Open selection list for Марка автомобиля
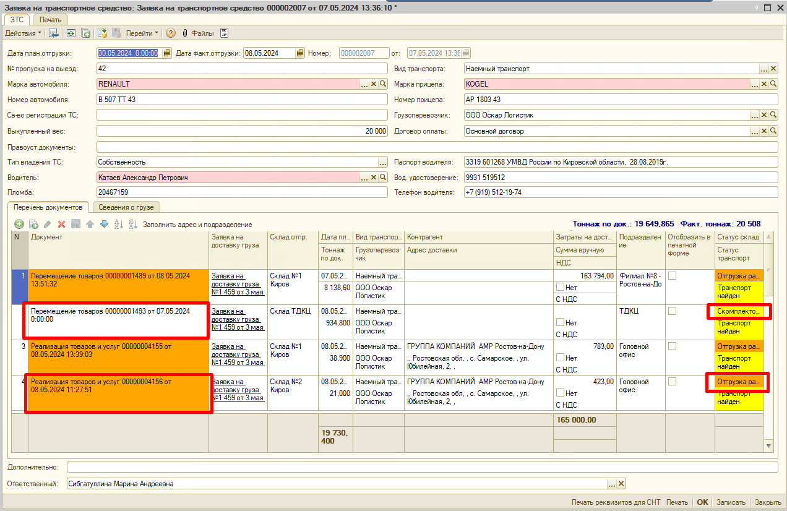787x511 pixels. pos(364,84)
